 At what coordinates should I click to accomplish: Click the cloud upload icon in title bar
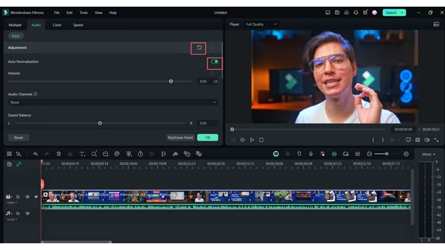346,12
